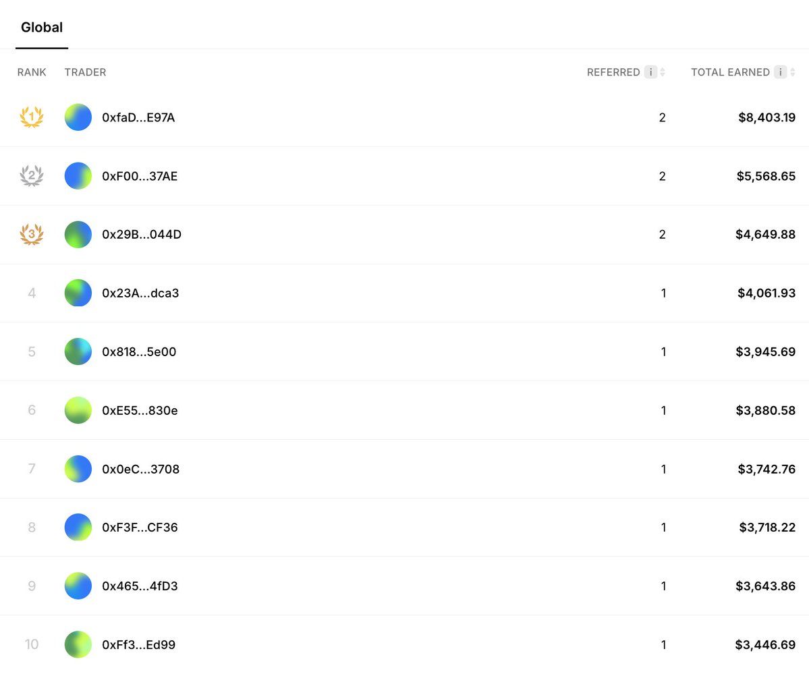The image size is (809, 680).
Task: Sort by Referred using sort arrows
Action: (x=663, y=72)
